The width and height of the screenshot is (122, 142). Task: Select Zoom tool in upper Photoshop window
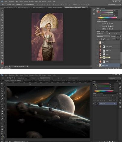(2, 58)
